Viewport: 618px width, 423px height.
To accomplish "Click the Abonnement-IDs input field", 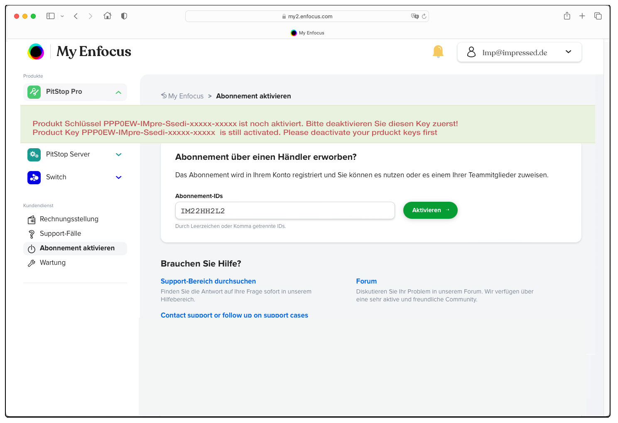I will point(285,211).
